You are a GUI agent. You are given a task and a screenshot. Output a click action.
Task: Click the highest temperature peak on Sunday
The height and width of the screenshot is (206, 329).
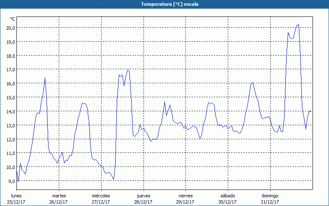(298, 25)
